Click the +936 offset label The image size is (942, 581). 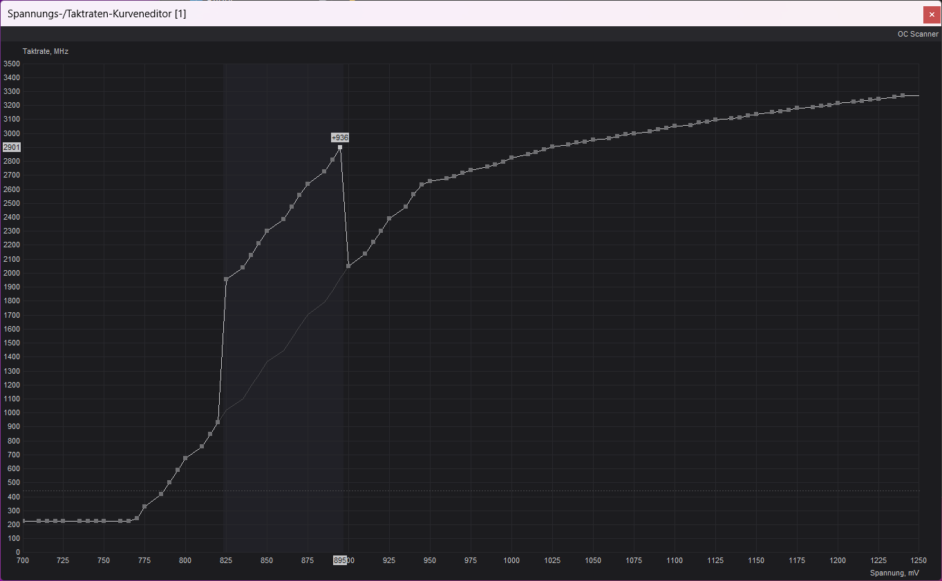pyautogui.click(x=340, y=137)
